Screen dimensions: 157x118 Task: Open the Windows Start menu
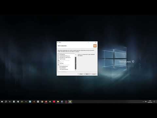point(2,102)
